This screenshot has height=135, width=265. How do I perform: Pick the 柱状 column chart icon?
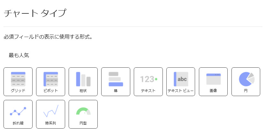(83, 79)
